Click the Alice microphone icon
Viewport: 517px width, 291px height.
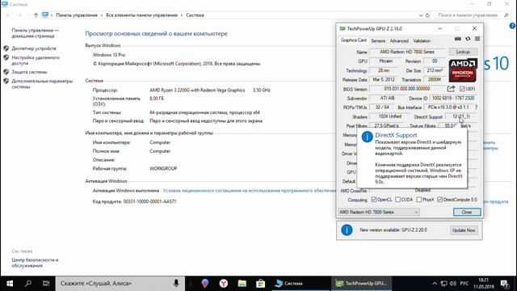(176, 284)
